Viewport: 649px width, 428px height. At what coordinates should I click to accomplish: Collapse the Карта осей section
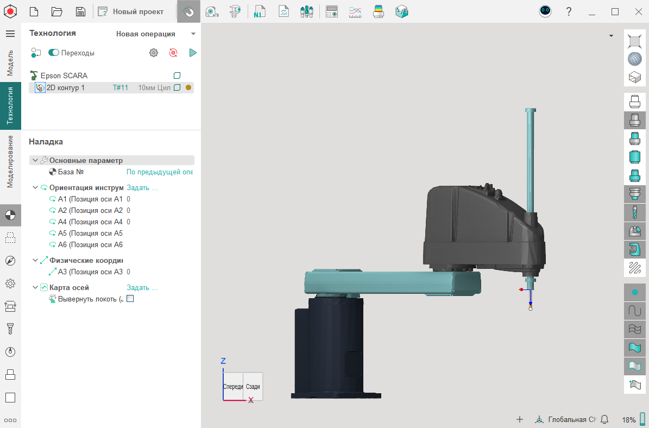click(35, 287)
